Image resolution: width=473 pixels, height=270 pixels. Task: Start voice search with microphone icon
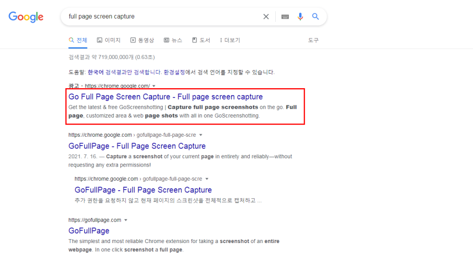click(300, 17)
